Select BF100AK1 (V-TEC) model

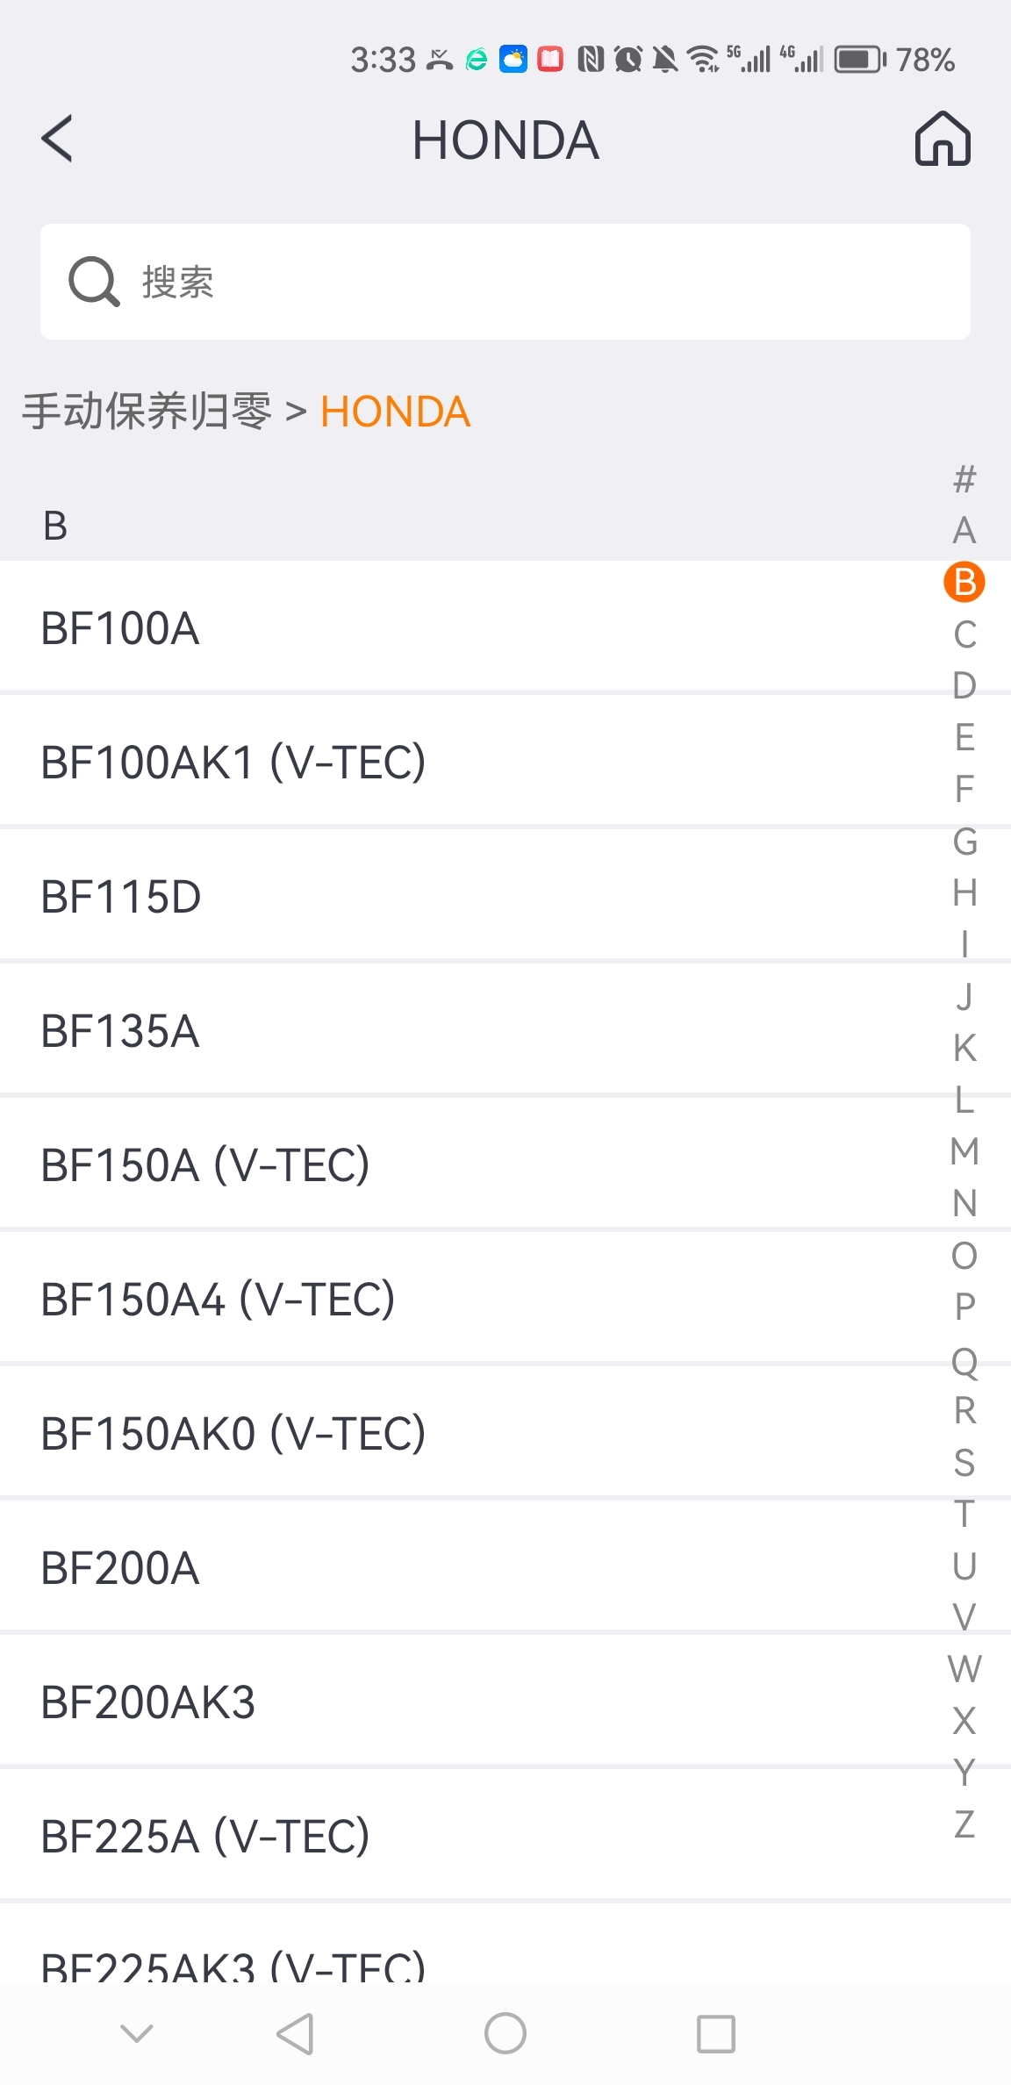click(x=505, y=762)
